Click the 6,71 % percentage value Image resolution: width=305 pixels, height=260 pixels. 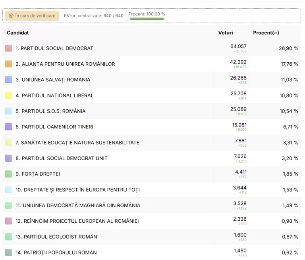[291, 127]
